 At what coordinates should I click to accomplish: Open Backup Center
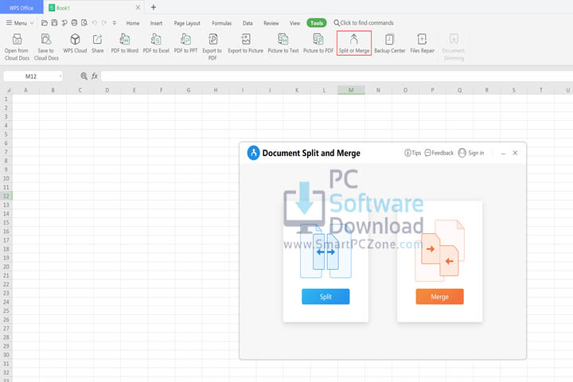(389, 43)
